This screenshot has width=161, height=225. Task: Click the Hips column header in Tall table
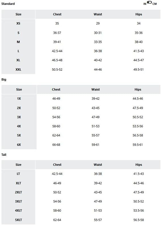click(139, 165)
